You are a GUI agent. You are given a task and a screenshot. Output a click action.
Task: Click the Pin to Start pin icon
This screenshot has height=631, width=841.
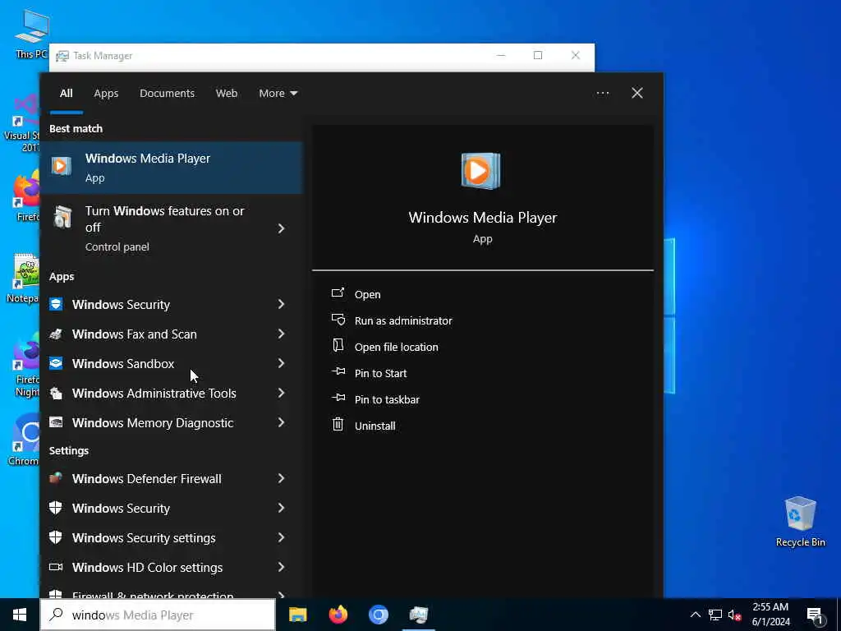338,371
